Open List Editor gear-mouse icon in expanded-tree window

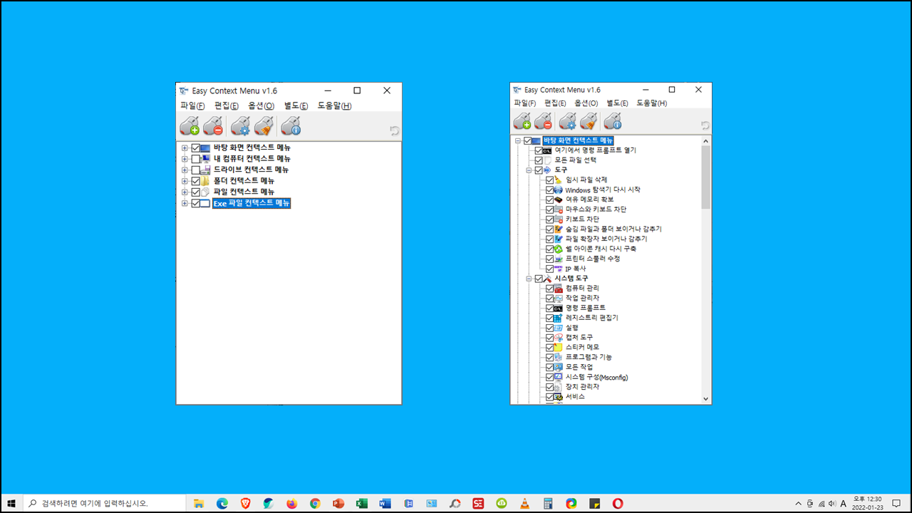pos(568,122)
